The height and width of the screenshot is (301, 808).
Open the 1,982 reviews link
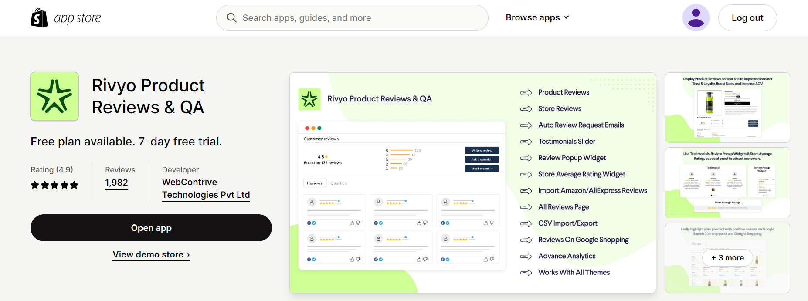[x=116, y=183]
